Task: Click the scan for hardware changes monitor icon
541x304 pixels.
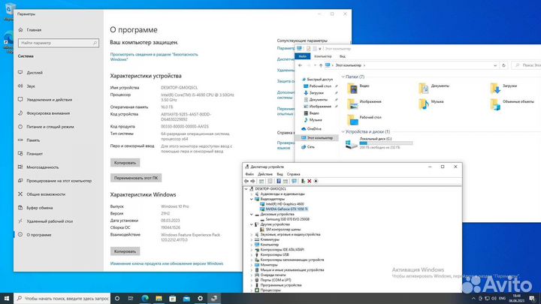Action: (294, 181)
